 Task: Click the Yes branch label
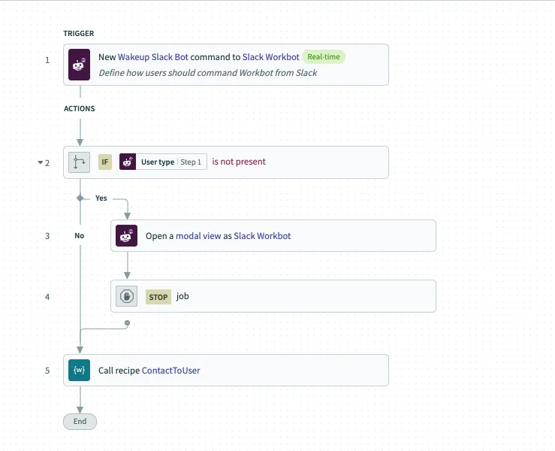click(x=101, y=198)
